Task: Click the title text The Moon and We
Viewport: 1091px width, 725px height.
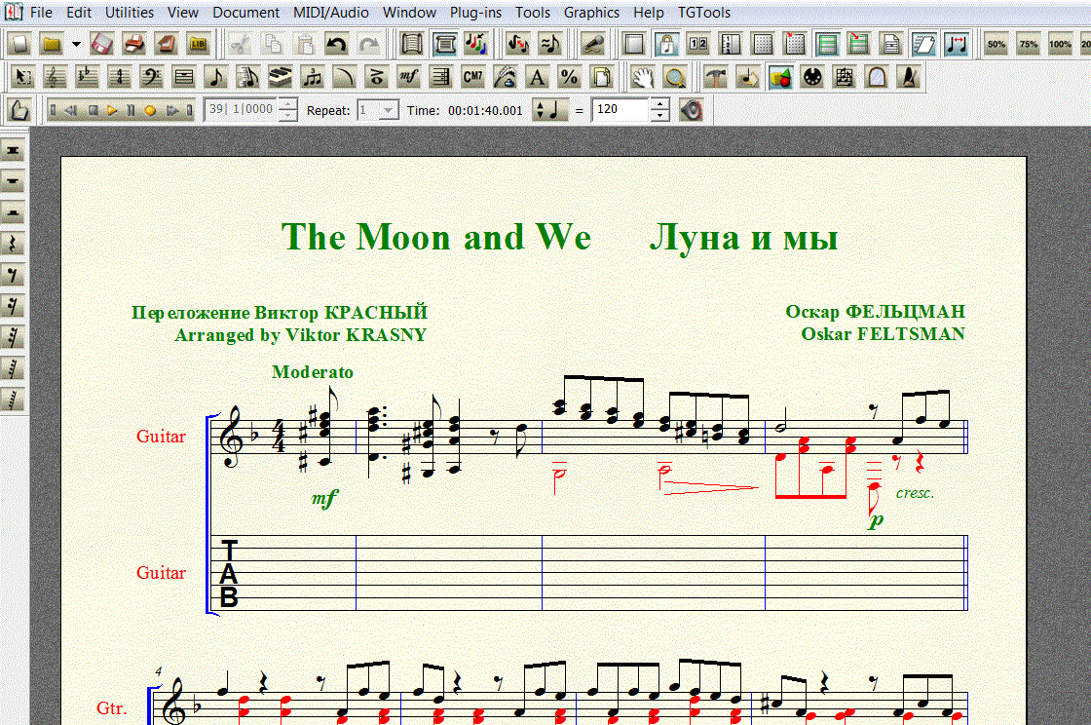Action: [x=436, y=237]
